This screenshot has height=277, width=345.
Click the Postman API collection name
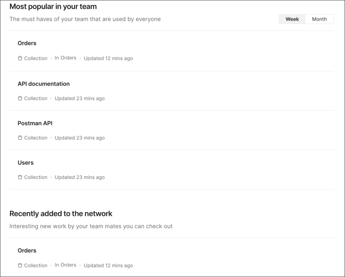coord(34,123)
